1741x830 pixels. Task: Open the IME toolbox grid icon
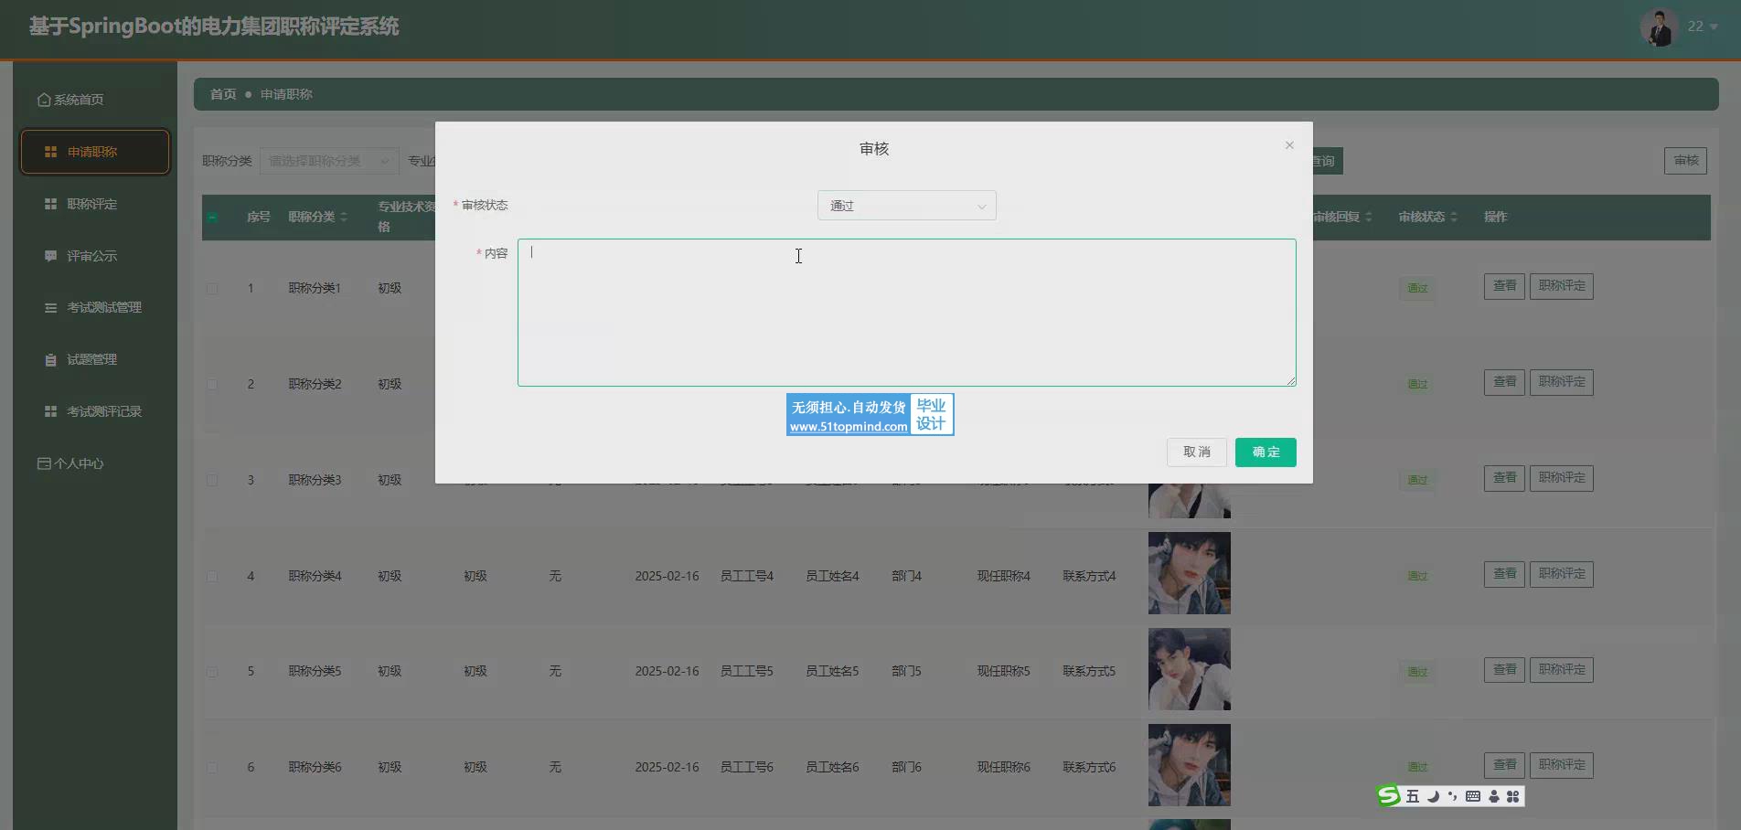[x=1513, y=796]
